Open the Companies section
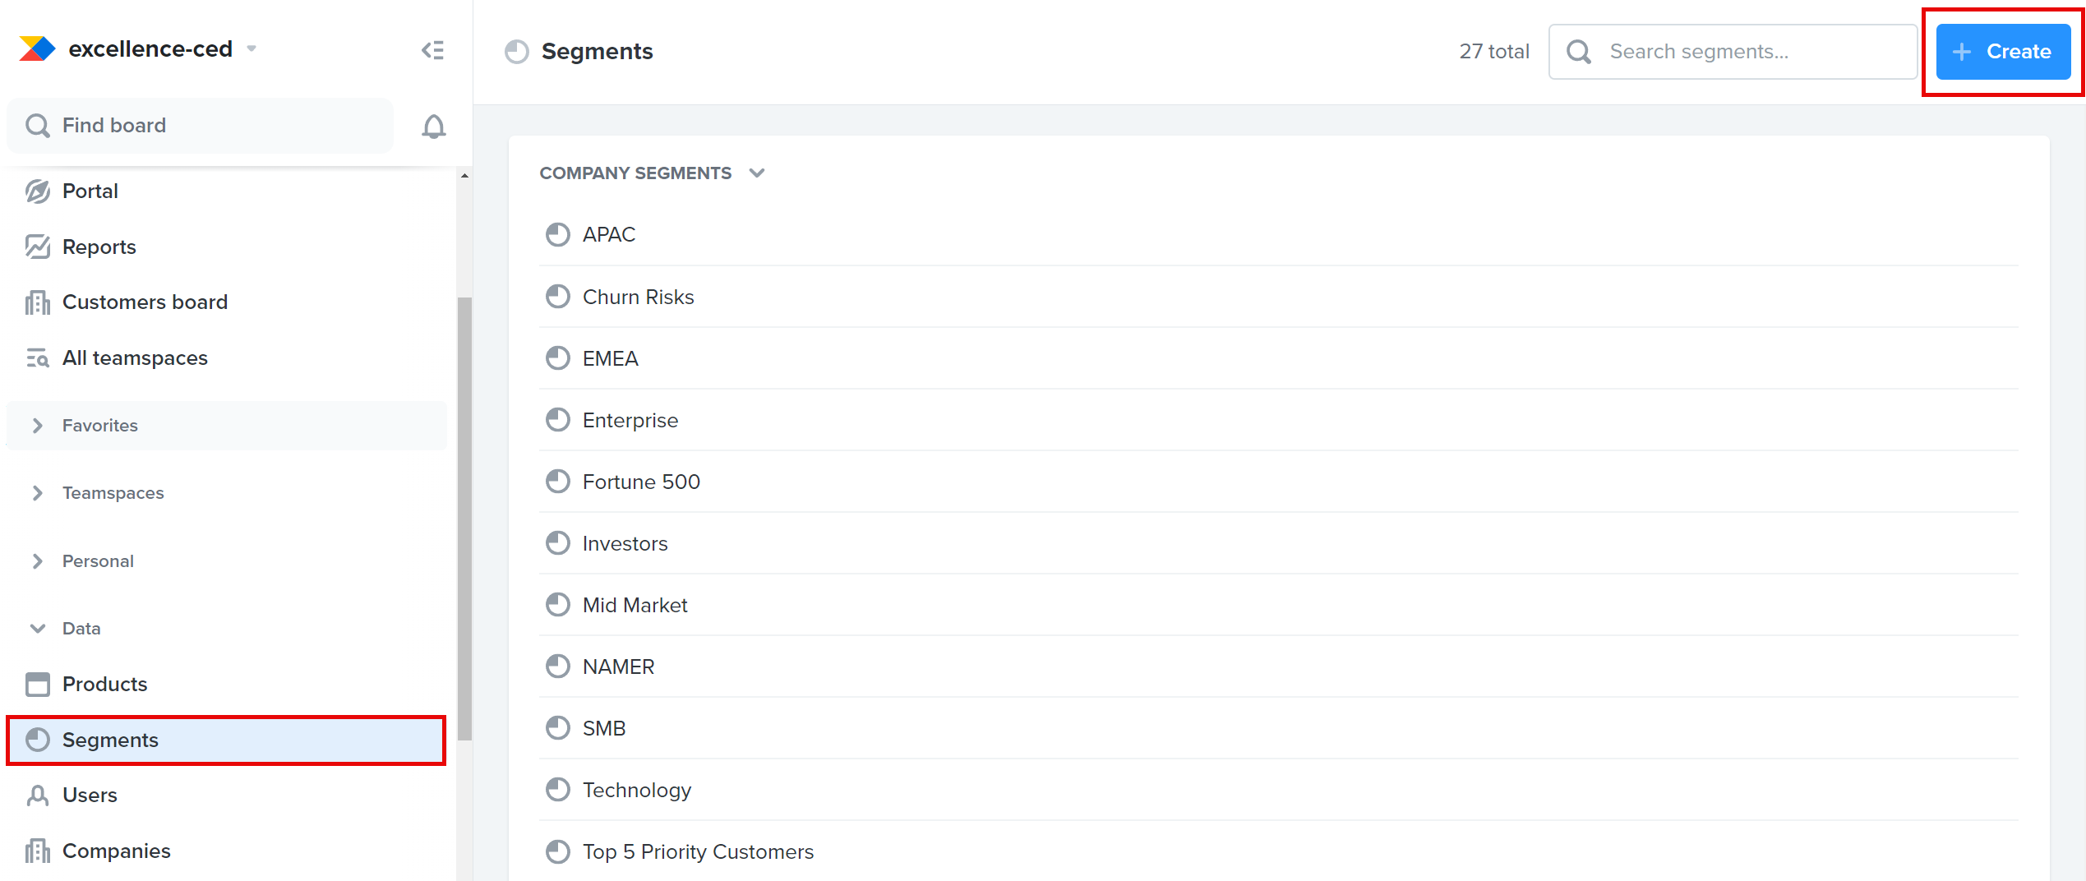 pyautogui.click(x=116, y=851)
